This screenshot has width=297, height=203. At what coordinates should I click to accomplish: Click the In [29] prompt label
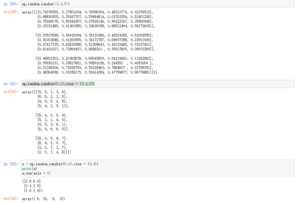11,4
